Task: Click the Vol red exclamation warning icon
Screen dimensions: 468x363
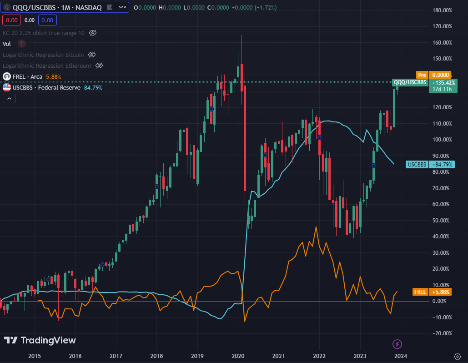Action: pyautogui.click(x=21, y=44)
